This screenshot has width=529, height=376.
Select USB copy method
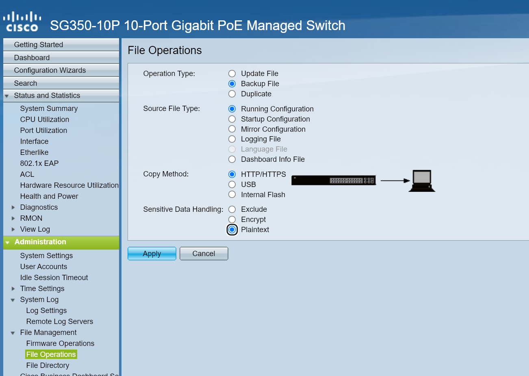[x=232, y=185]
